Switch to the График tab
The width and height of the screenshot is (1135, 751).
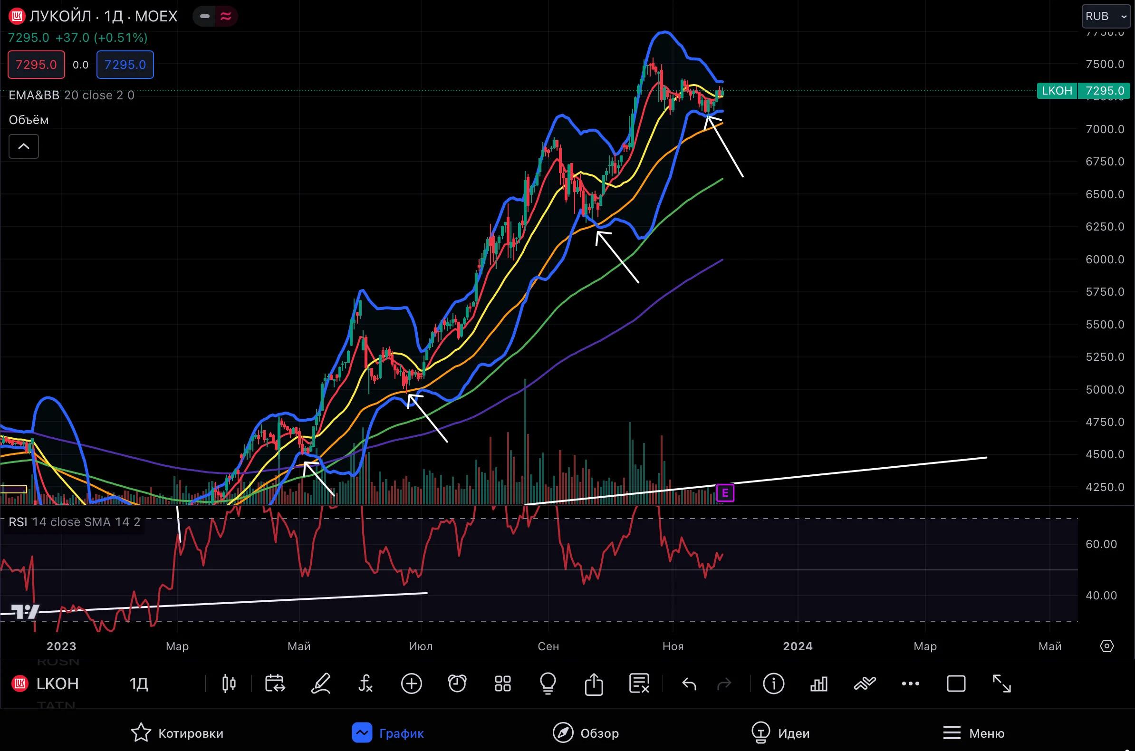click(x=388, y=733)
